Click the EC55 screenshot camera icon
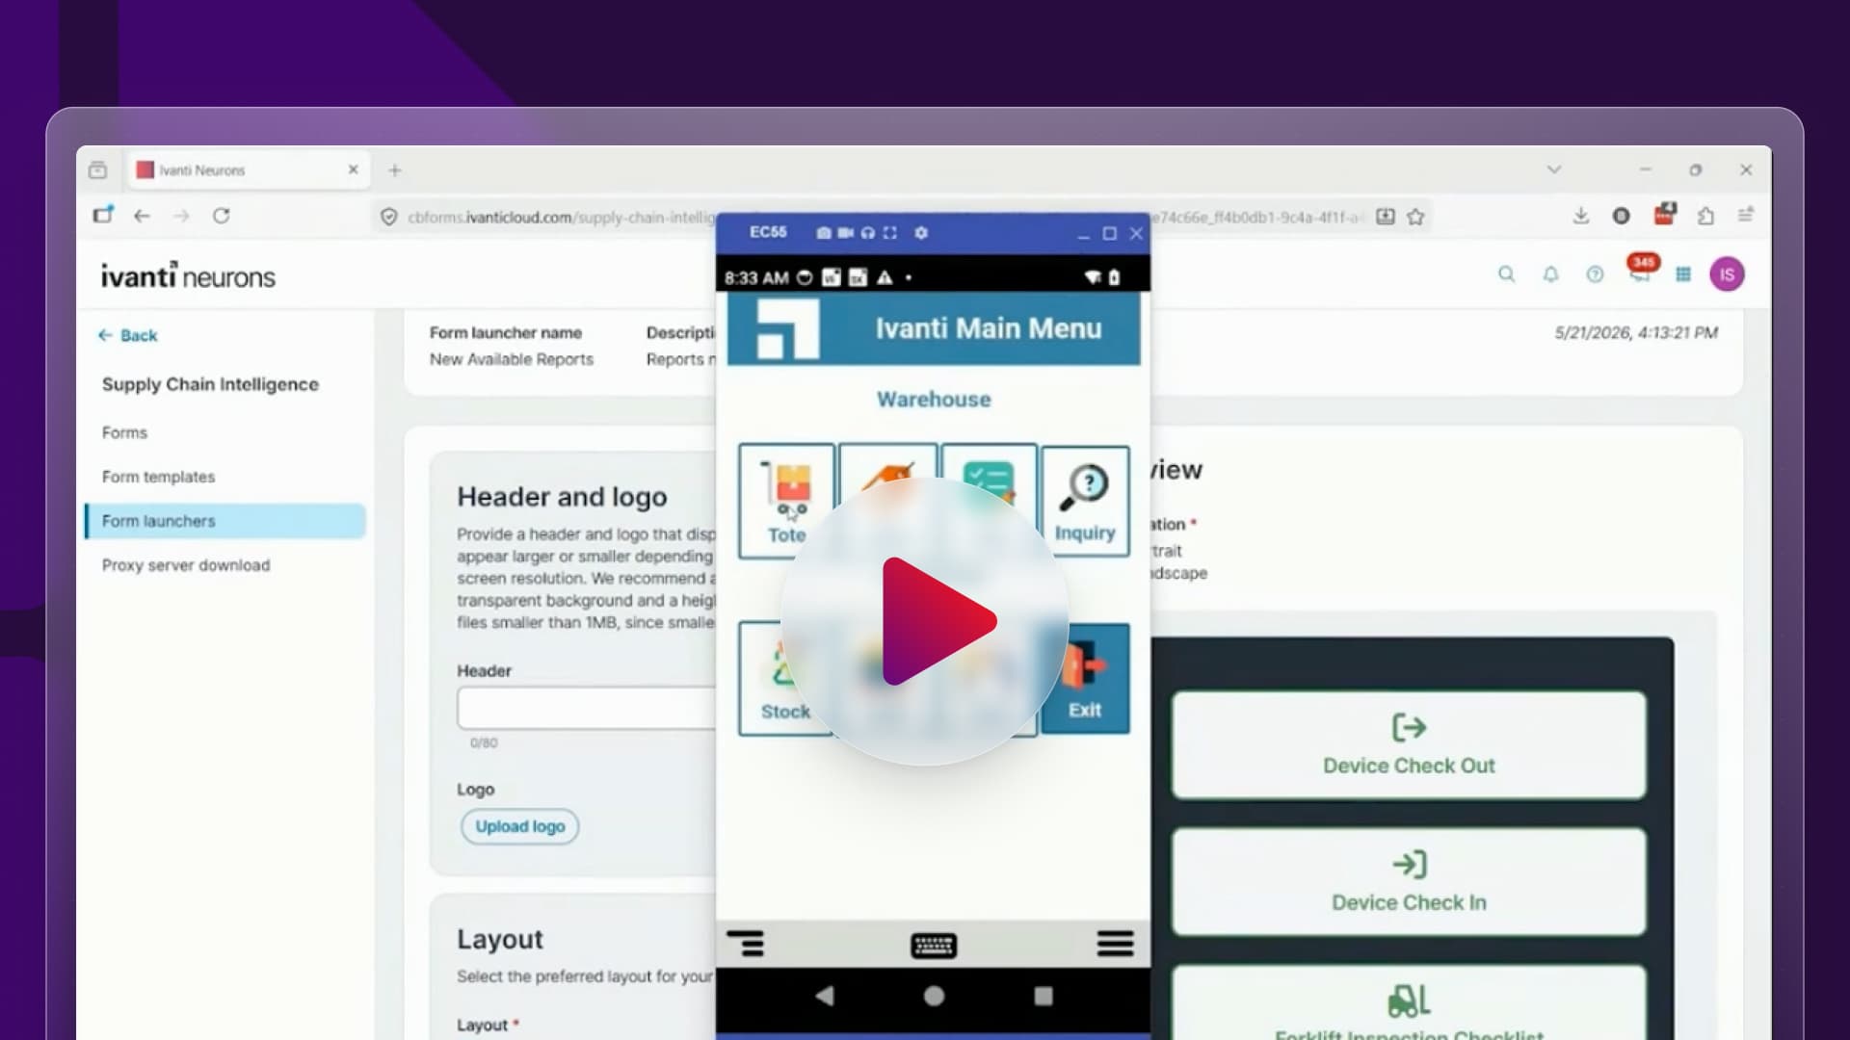 pos(824,233)
